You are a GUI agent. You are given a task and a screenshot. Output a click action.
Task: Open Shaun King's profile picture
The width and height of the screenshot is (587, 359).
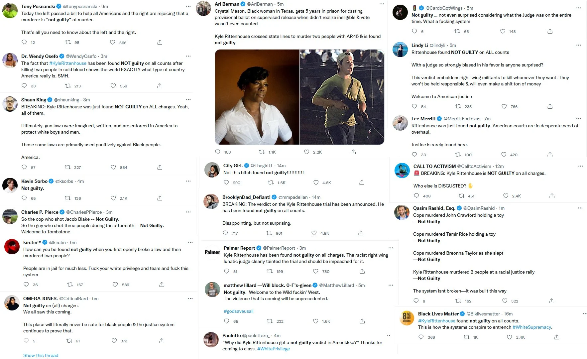(x=10, y=104)
